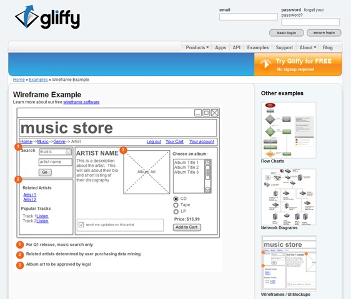Click the Your account link

pyautogui.click(x=202, y=141)
